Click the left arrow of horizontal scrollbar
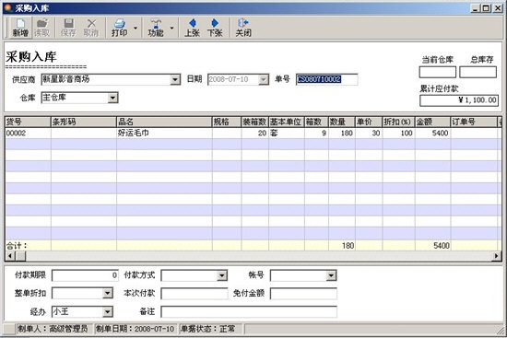The width and height of the screenshot is (507, 338). tap(10, 256)
